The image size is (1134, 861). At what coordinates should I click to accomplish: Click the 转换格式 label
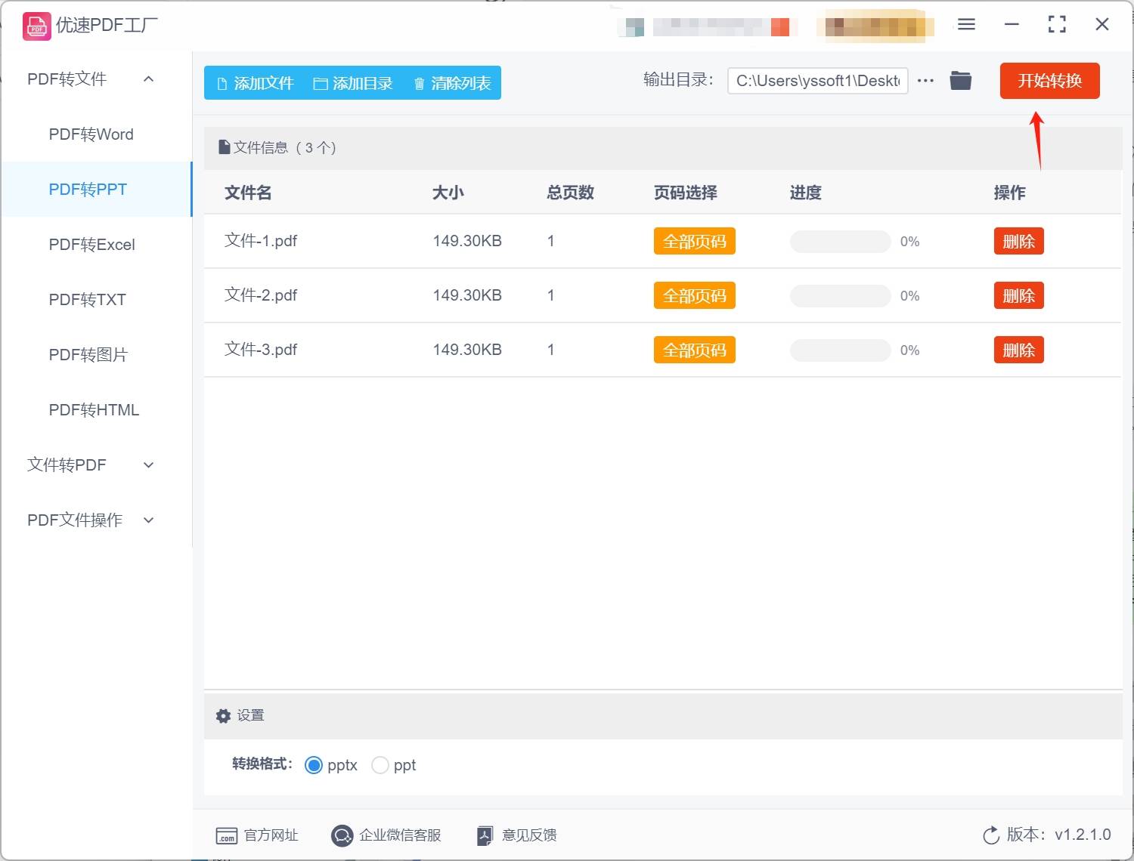[x=262, y=764]
